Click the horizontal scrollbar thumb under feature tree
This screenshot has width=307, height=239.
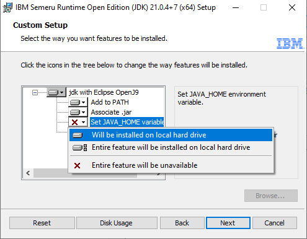(x=85, y=174)
